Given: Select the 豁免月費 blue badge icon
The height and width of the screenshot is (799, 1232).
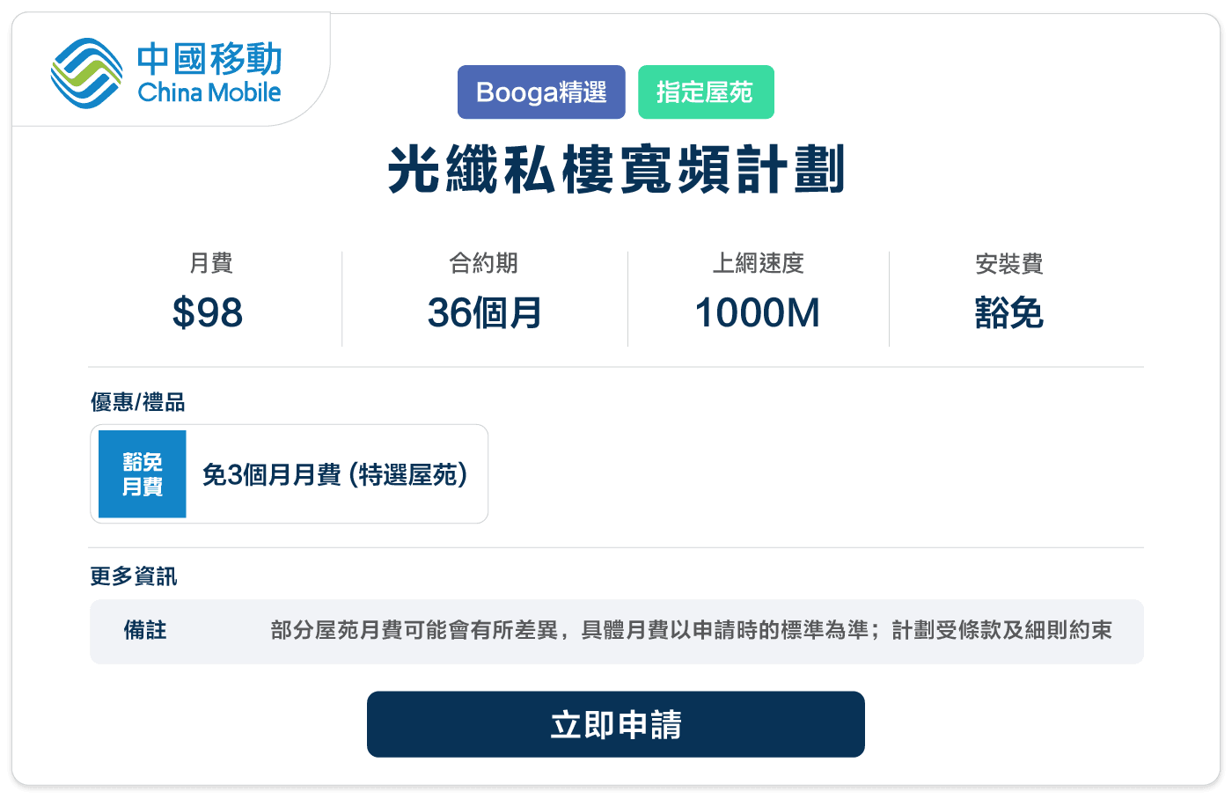Looking at the screenshot, I should [x=142, y=473].
